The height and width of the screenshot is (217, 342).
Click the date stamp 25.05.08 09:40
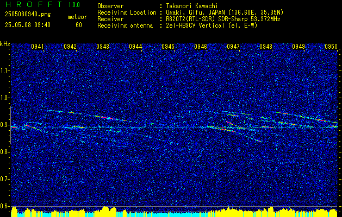click(28, 25)
